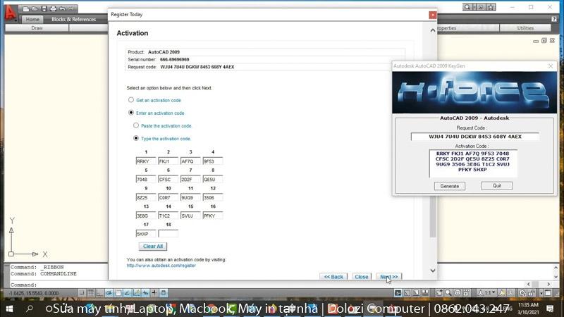Viewport: 564px width, 317px height.
Task: Select 'Get an activation code' radio button
Action: (131, 100)
